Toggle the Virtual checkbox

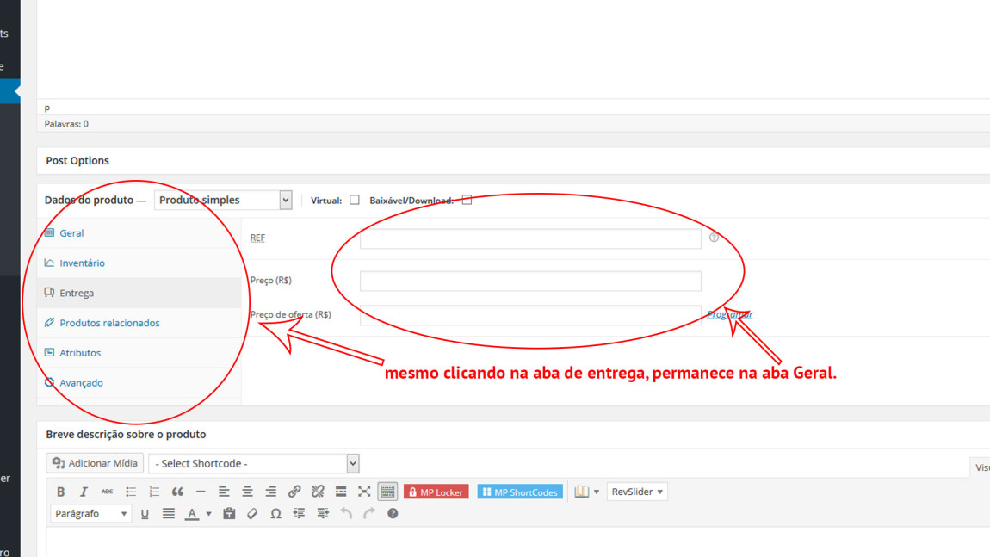[x=354, y=200]
